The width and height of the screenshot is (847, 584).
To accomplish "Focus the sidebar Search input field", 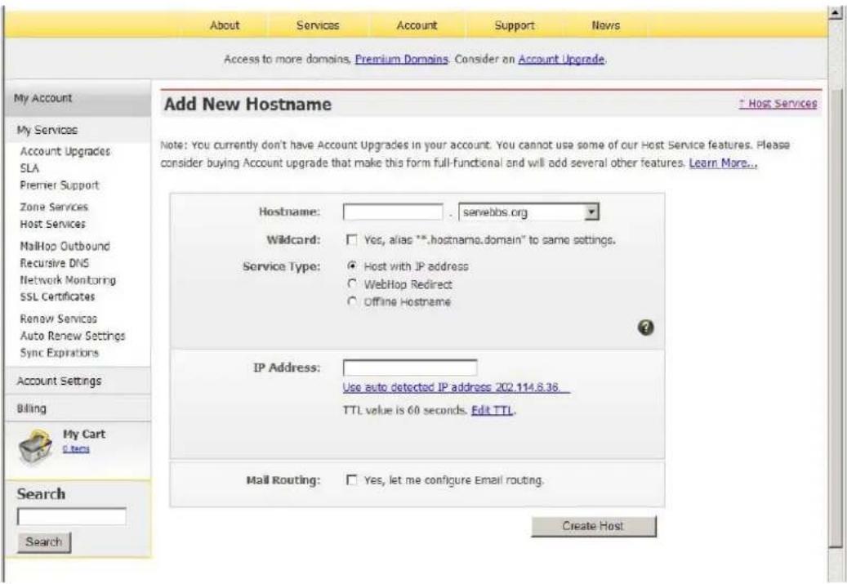I will point(72,516).
